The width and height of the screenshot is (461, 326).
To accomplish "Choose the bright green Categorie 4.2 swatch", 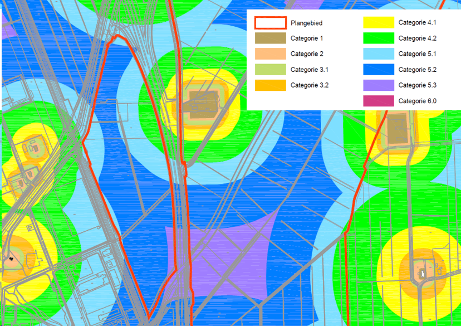I will (x=379, y=38).
